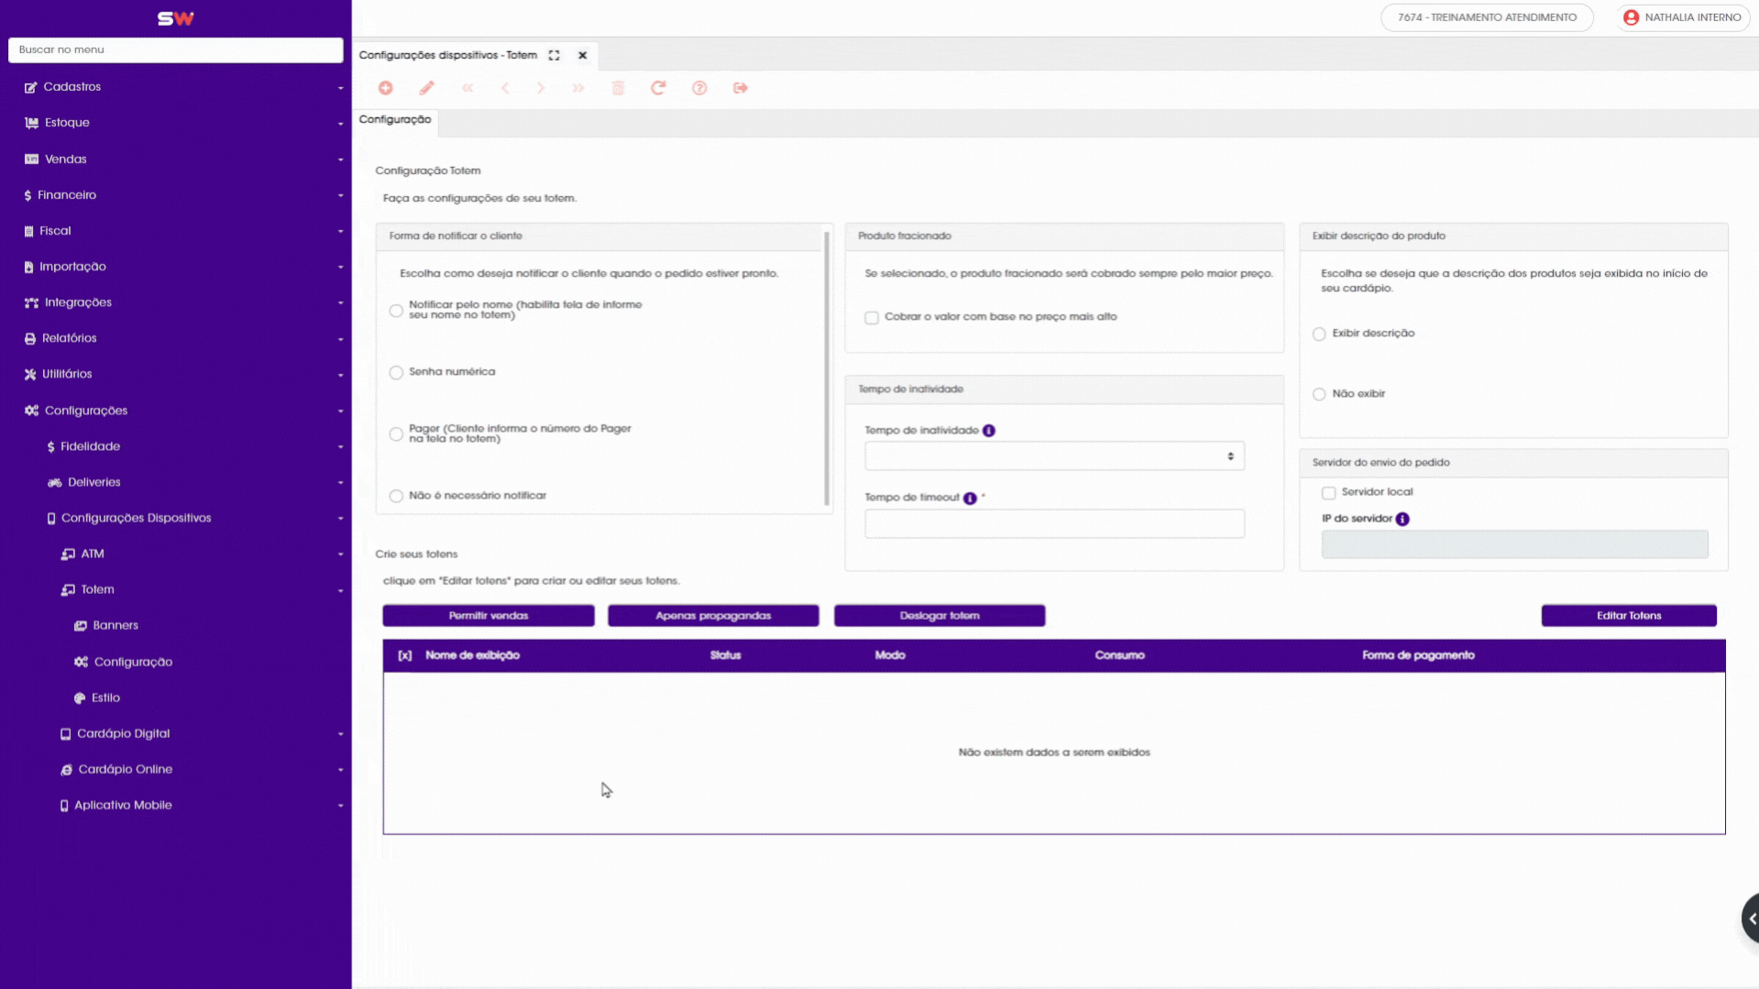Enable the Servidor local checkbox
The width and height of the screenshot is (1759, 989).
click(1328, 493)
